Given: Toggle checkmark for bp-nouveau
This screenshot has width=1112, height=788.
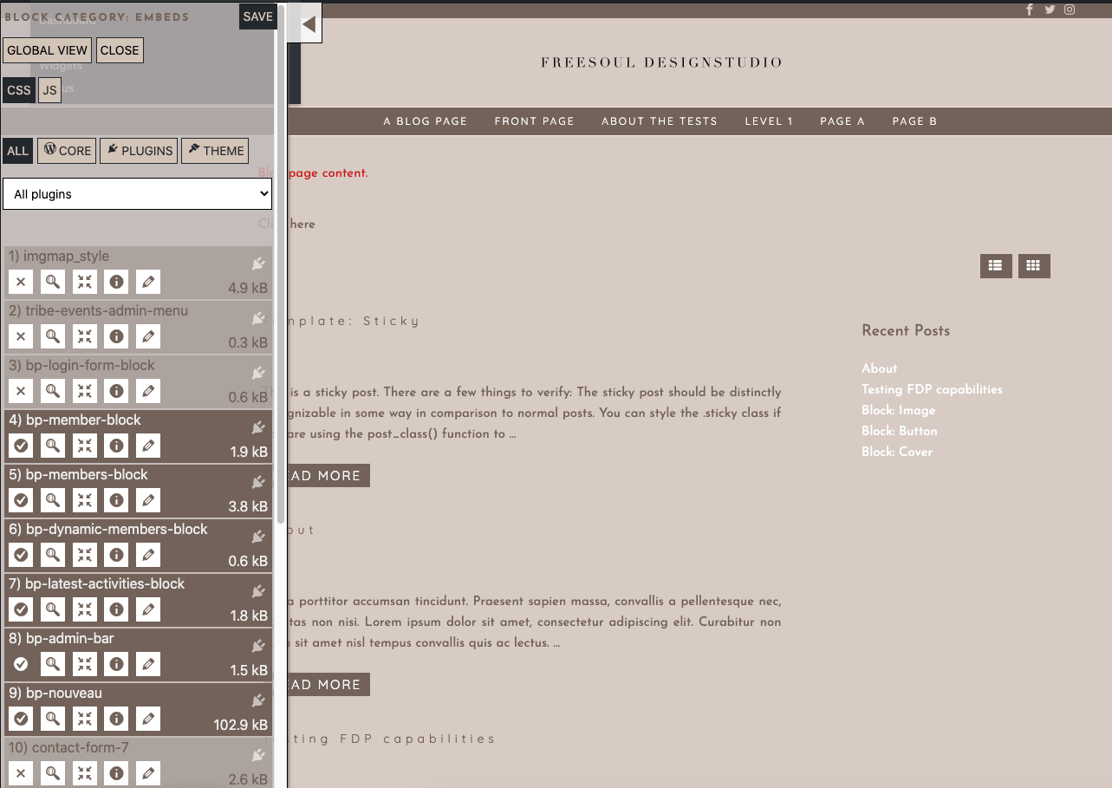Looking at the screenshot, I should (22, 719).
